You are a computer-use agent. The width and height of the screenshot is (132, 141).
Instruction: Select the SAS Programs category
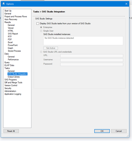tap(11, 80)
